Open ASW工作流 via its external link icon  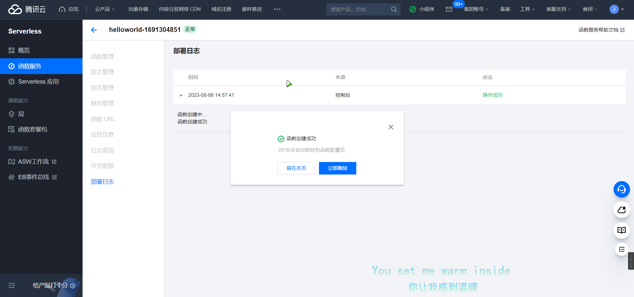coord(54,161)
